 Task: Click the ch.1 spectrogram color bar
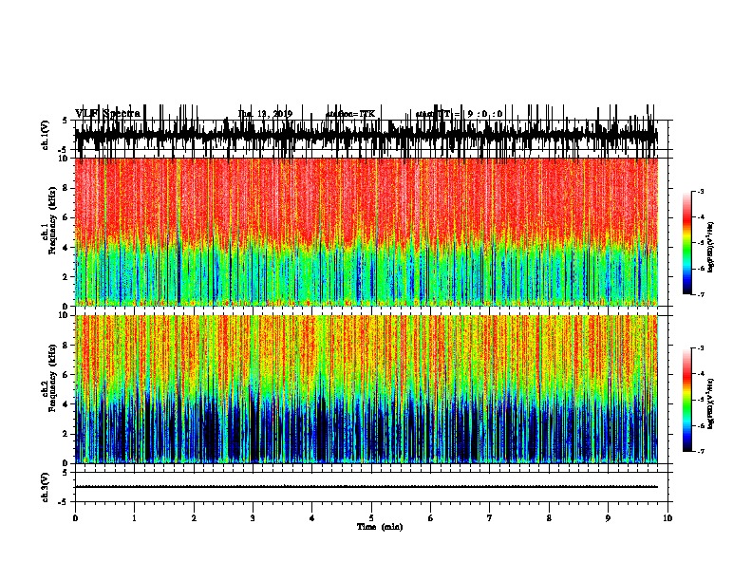coord(687,243)
